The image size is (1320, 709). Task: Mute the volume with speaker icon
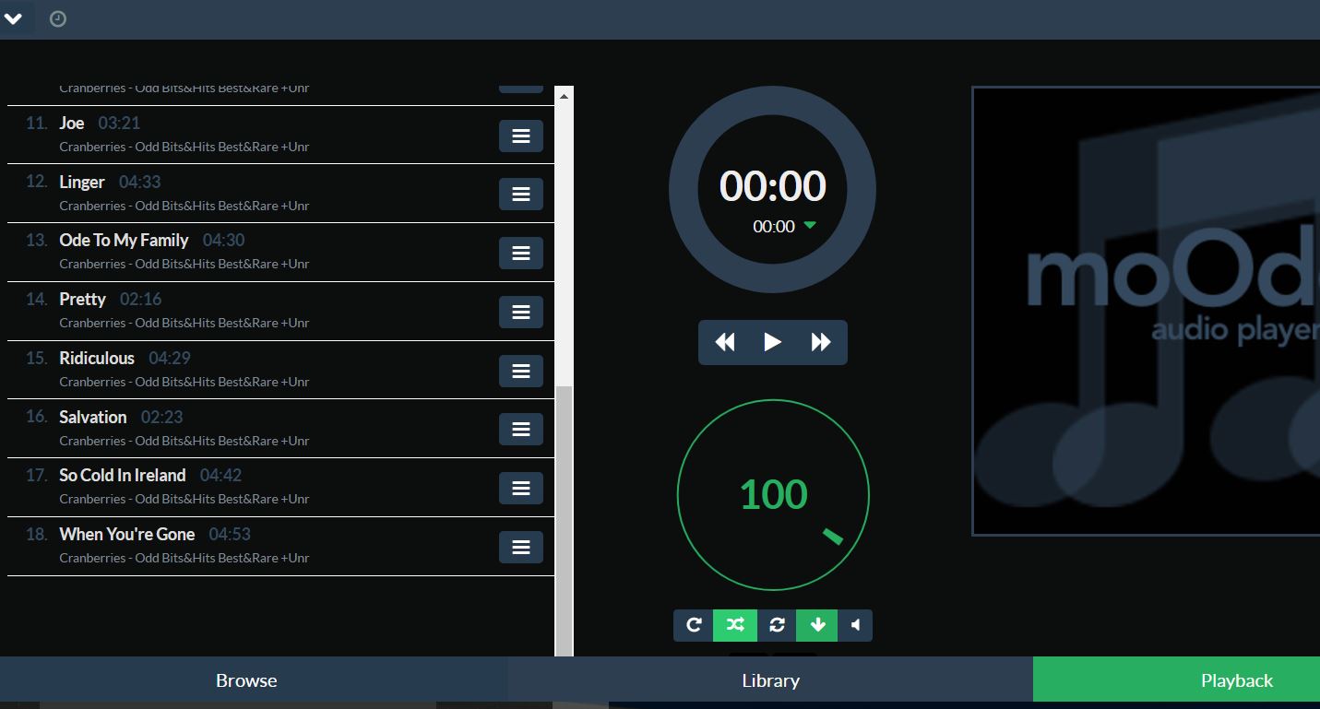tap(855, 625)
